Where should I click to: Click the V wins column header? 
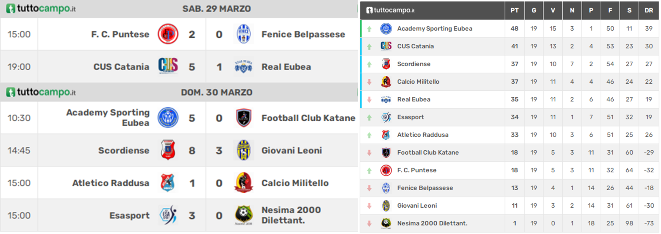553,10
